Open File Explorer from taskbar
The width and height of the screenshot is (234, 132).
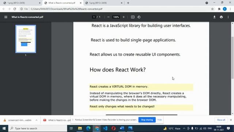(x=80, y=128)
